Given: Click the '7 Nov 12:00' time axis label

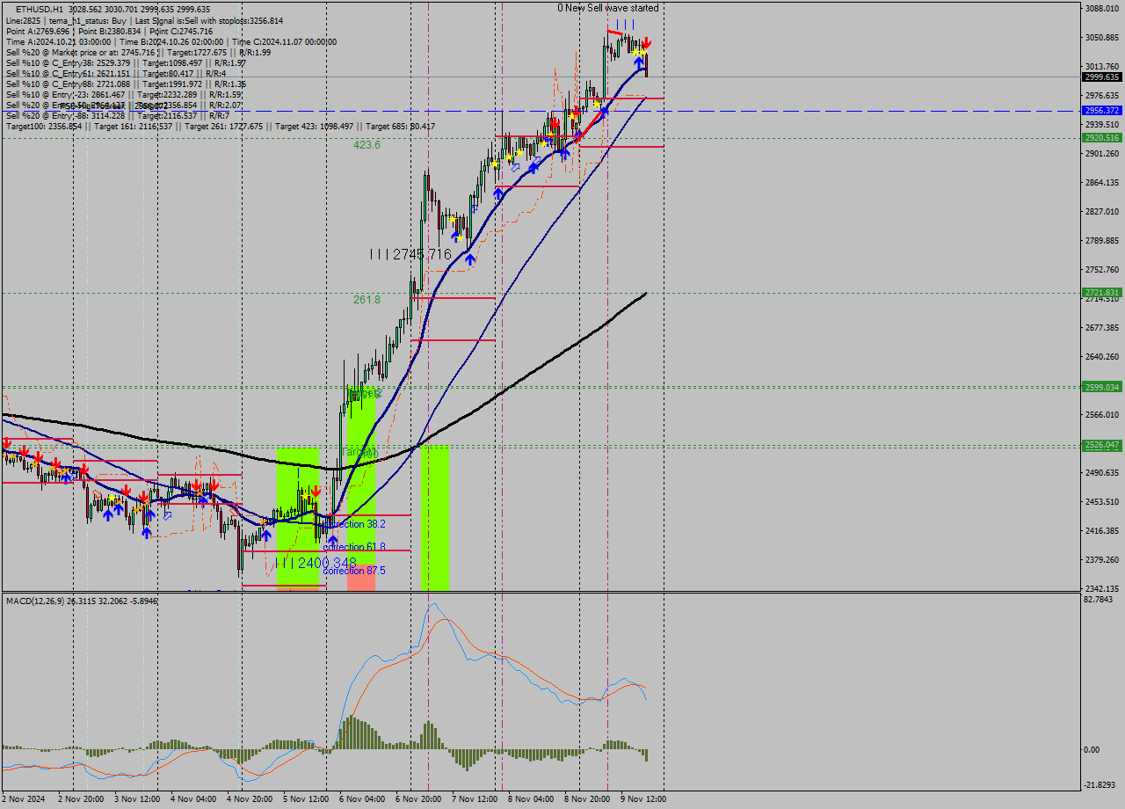Looking at the screenshot, I should (x=475, y=799).
